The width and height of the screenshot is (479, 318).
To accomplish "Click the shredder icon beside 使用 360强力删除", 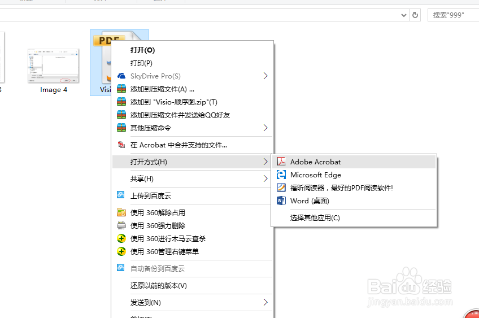I will [x=121, y=225].
